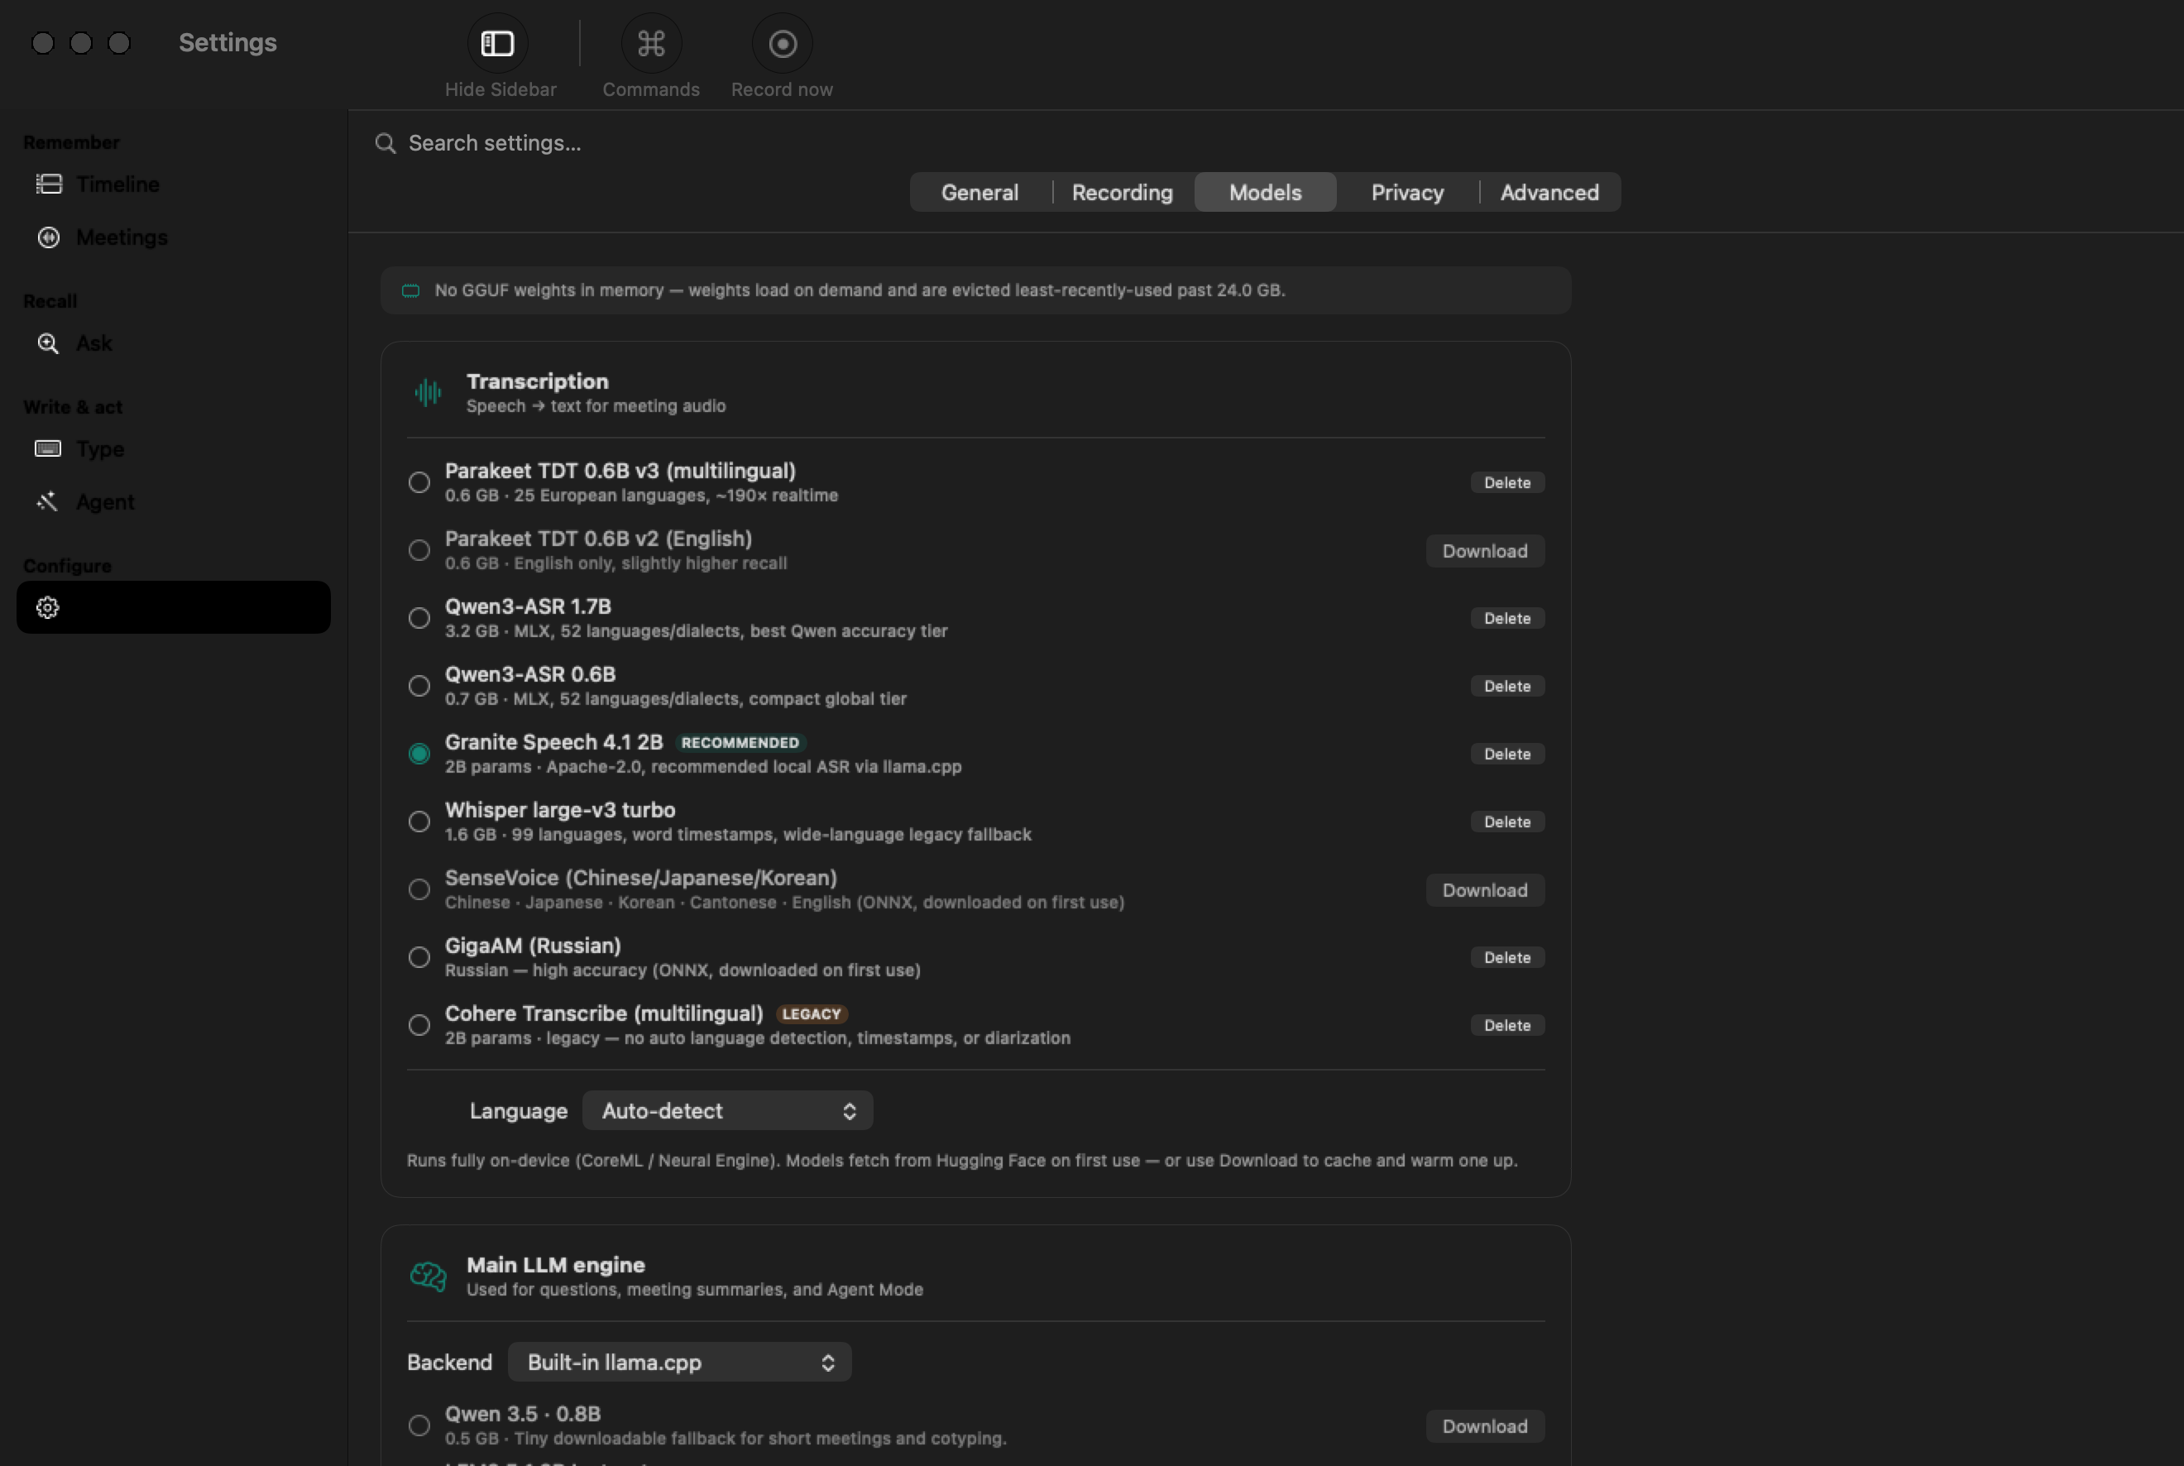Delete Whisper large-v3 turbo model

1507,822
